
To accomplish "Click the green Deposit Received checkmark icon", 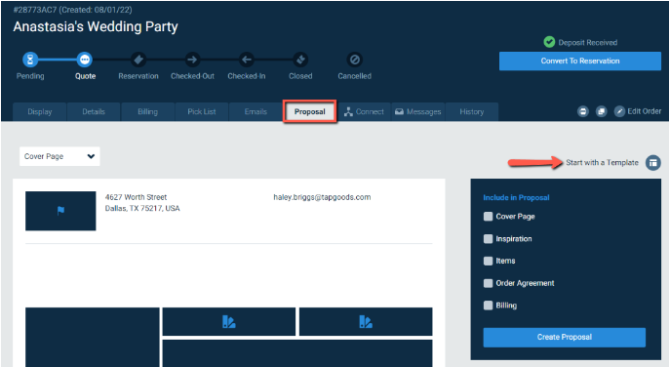I will (549, 42).
